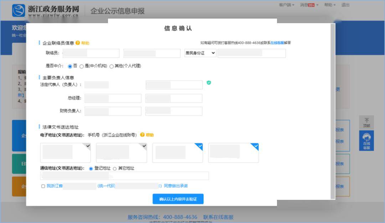Screen dimensions: 385x223
Task: Click the ID number field after 居民身份证
Action: (252, 53)
